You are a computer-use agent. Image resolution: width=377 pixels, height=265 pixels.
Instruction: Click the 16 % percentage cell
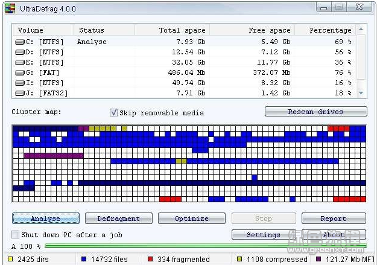pos(343,83)
